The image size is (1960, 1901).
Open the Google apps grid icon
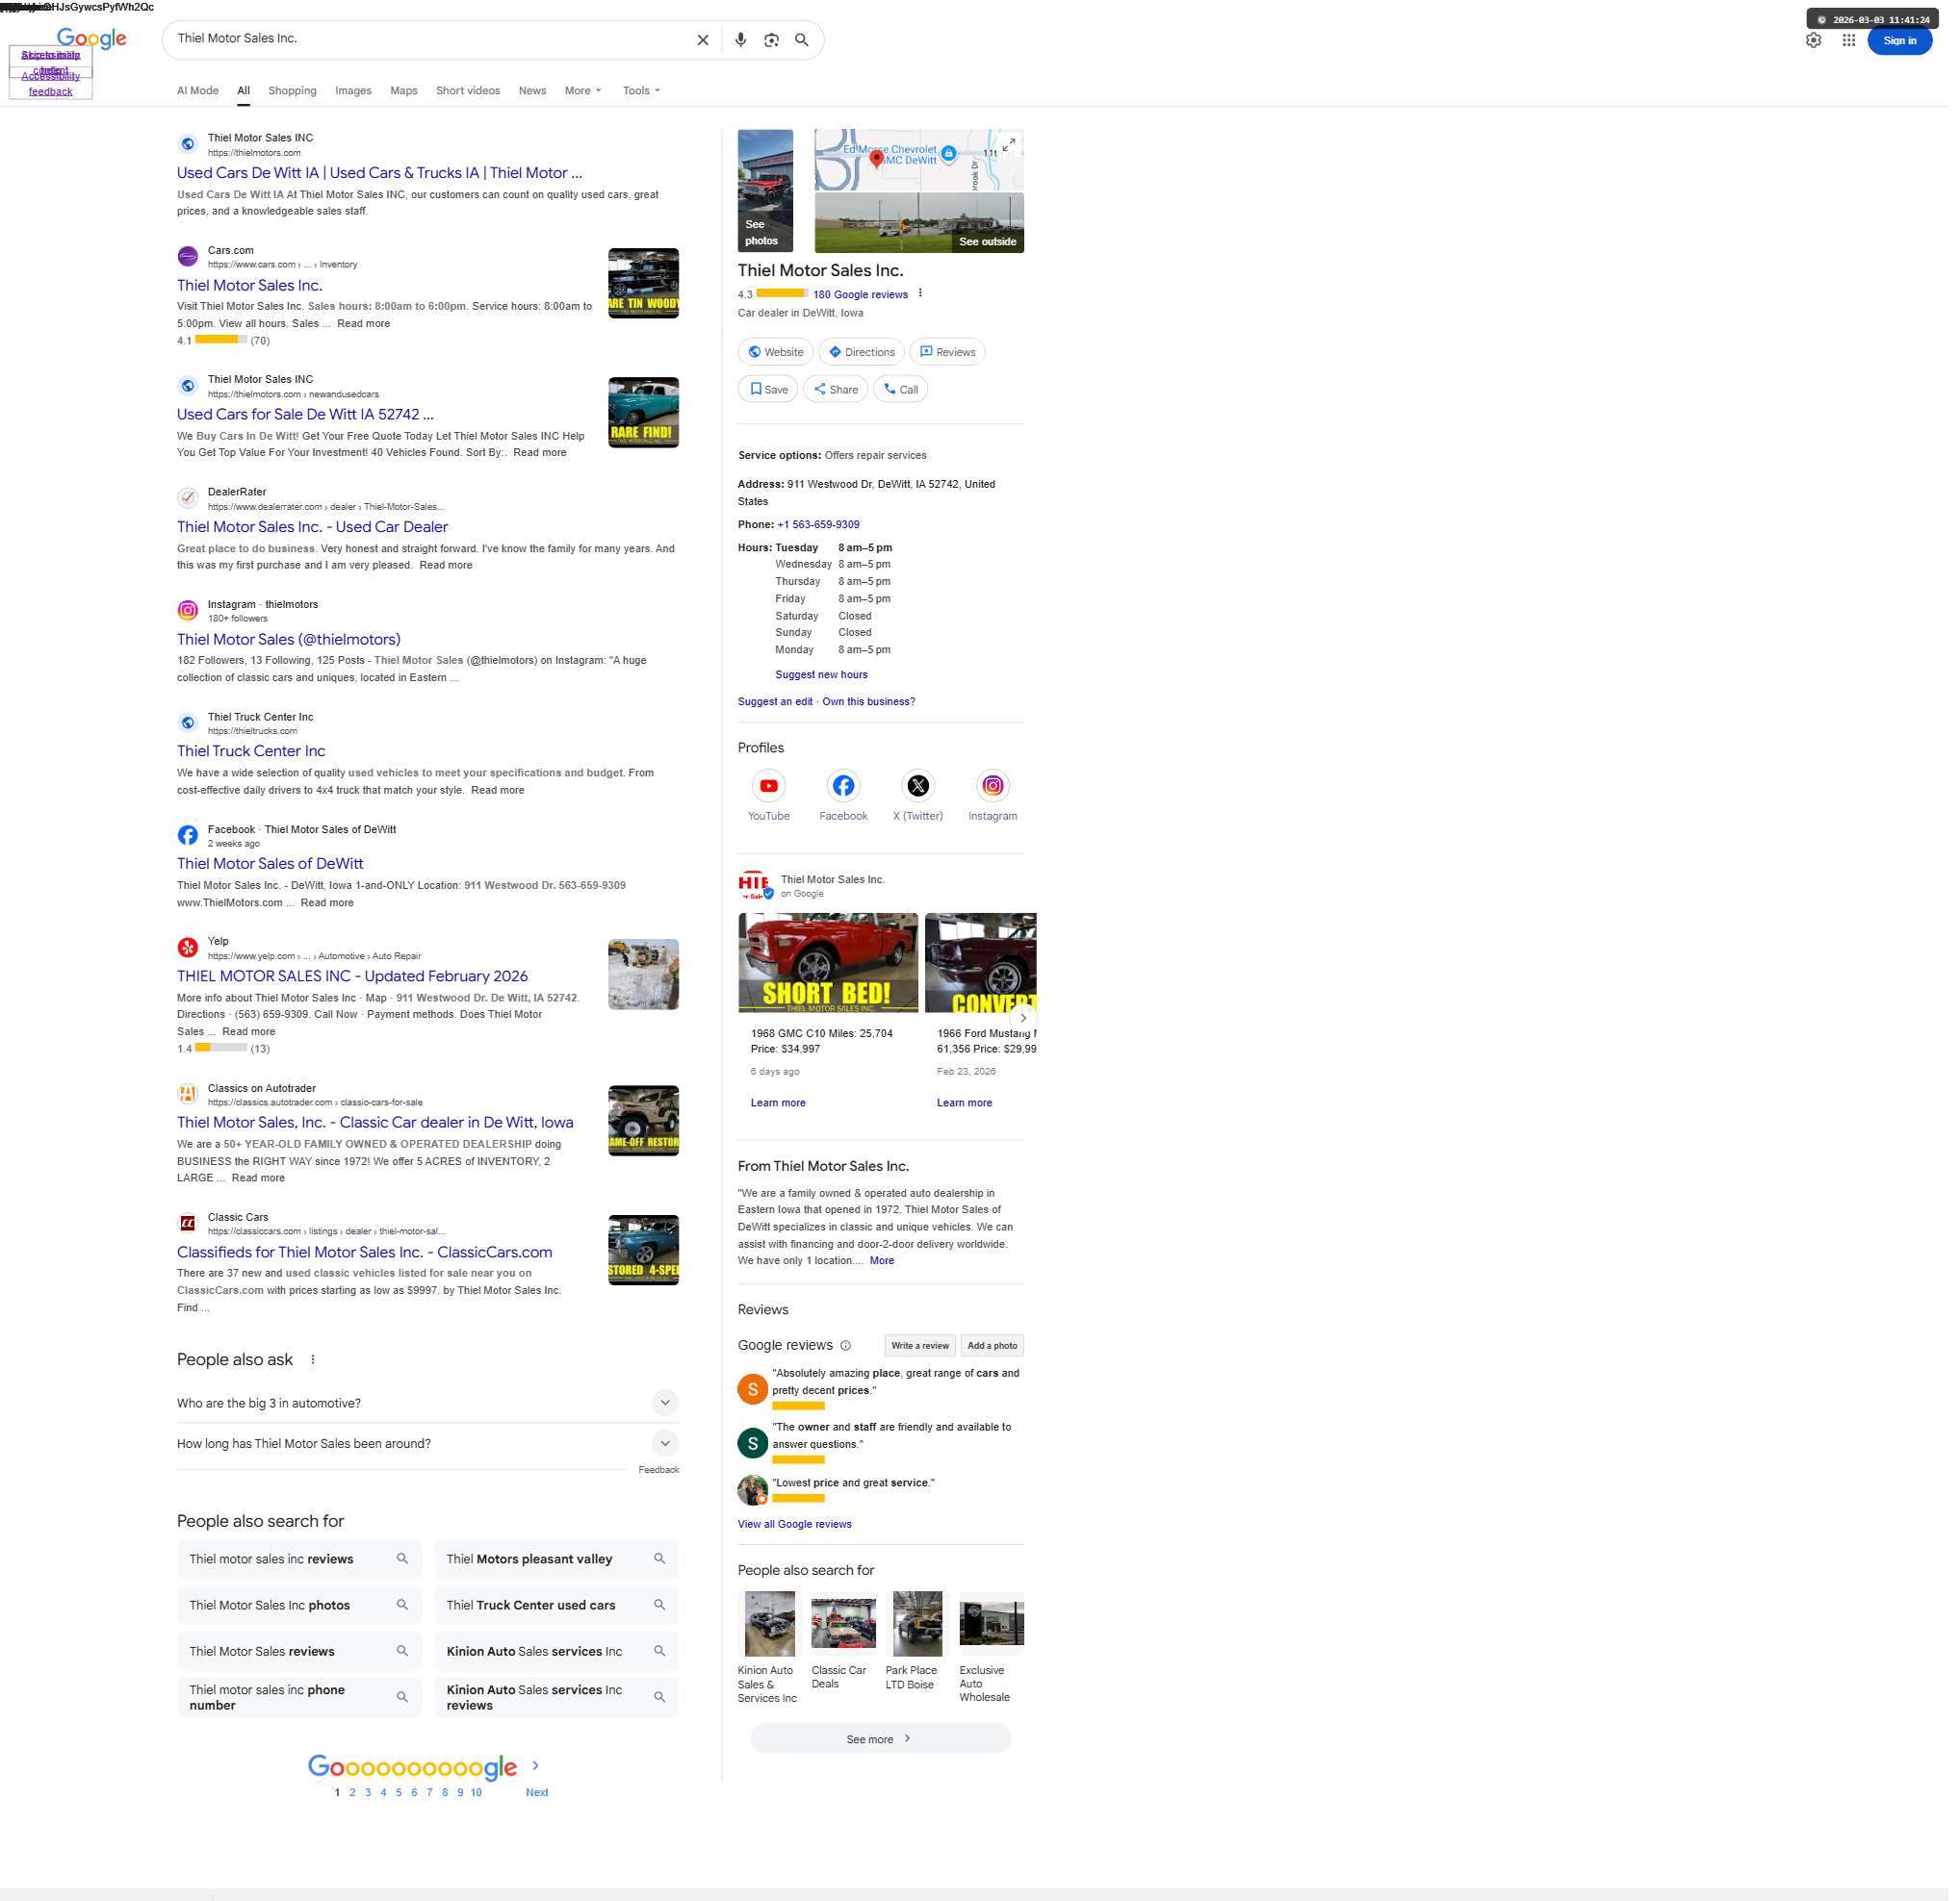1848,40
